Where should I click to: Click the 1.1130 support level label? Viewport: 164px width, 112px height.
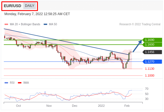[149, 69]
